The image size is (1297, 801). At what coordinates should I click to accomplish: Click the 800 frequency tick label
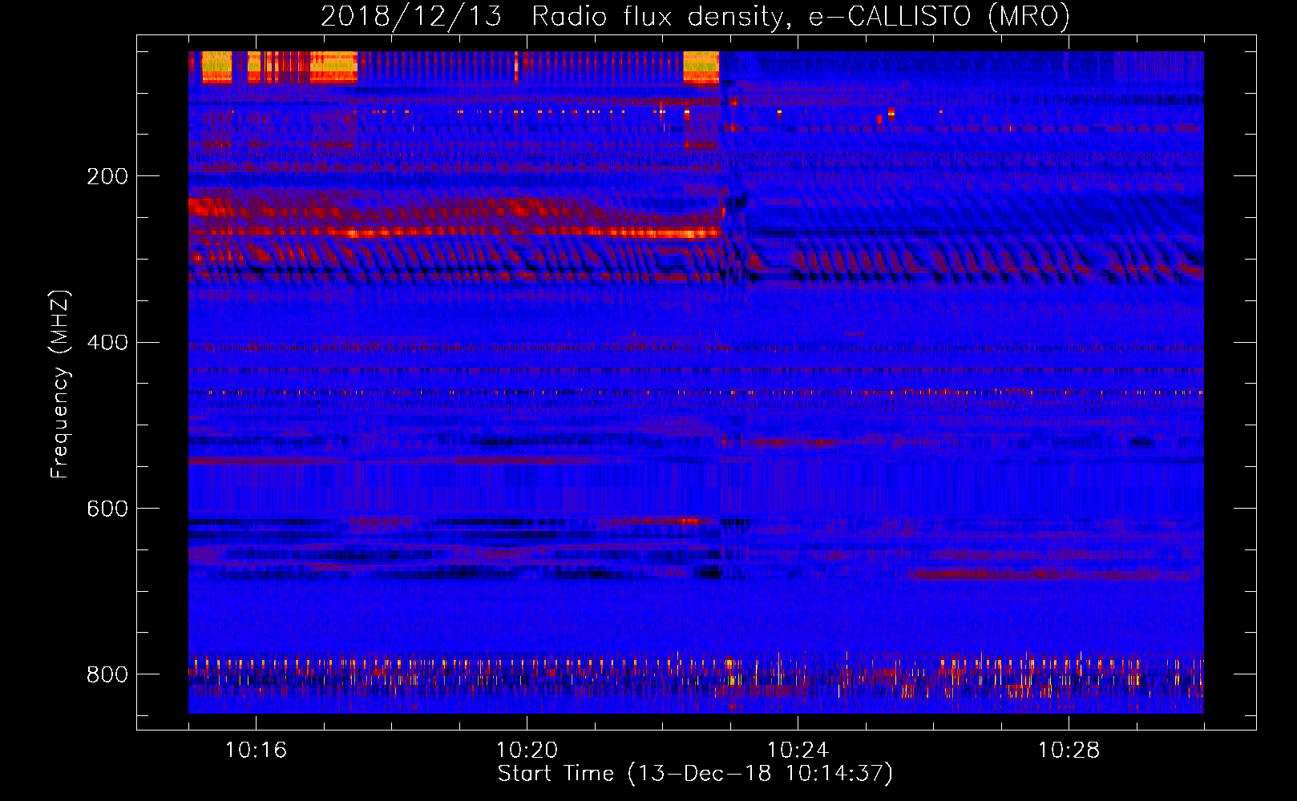107,674
